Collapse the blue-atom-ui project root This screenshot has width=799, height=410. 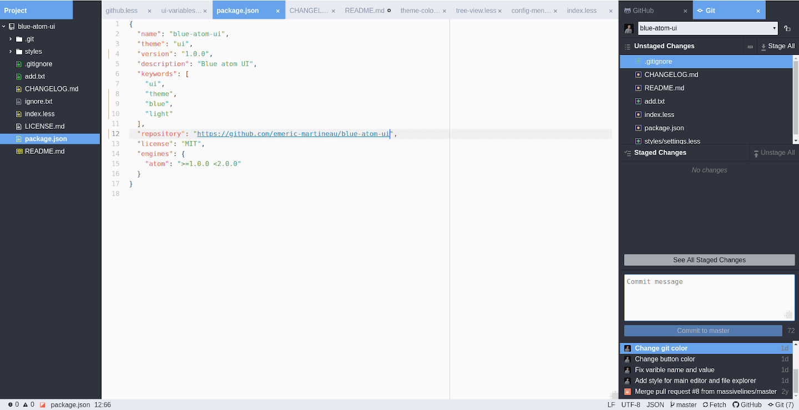[4, 26]
